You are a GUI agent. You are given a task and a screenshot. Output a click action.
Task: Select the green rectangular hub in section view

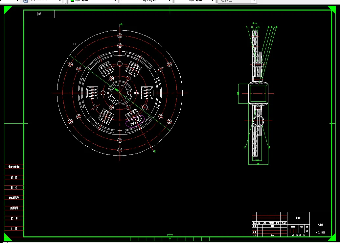coord(258,94)
